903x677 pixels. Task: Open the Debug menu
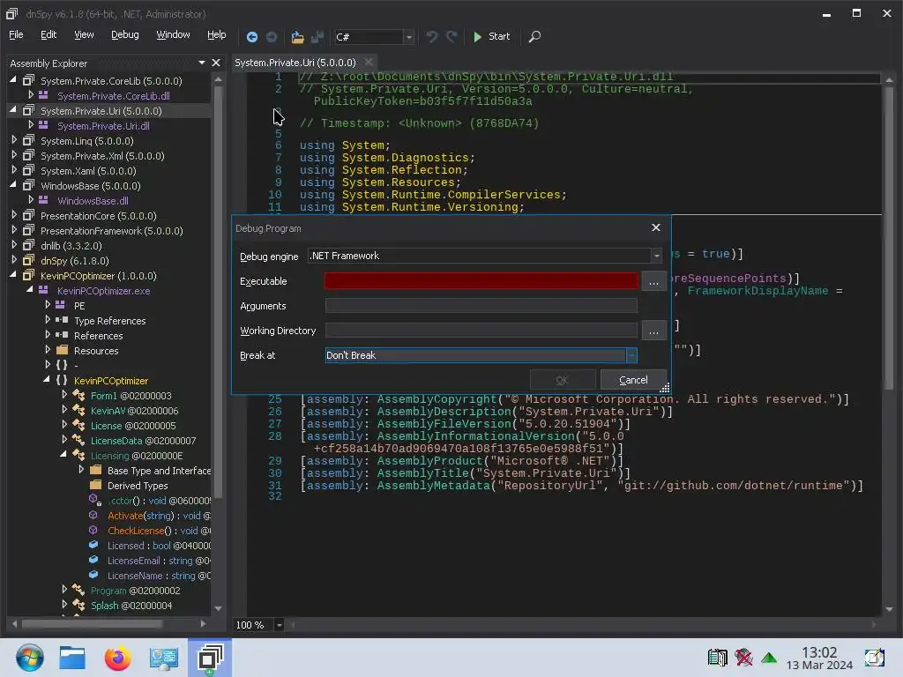[125, 34]
